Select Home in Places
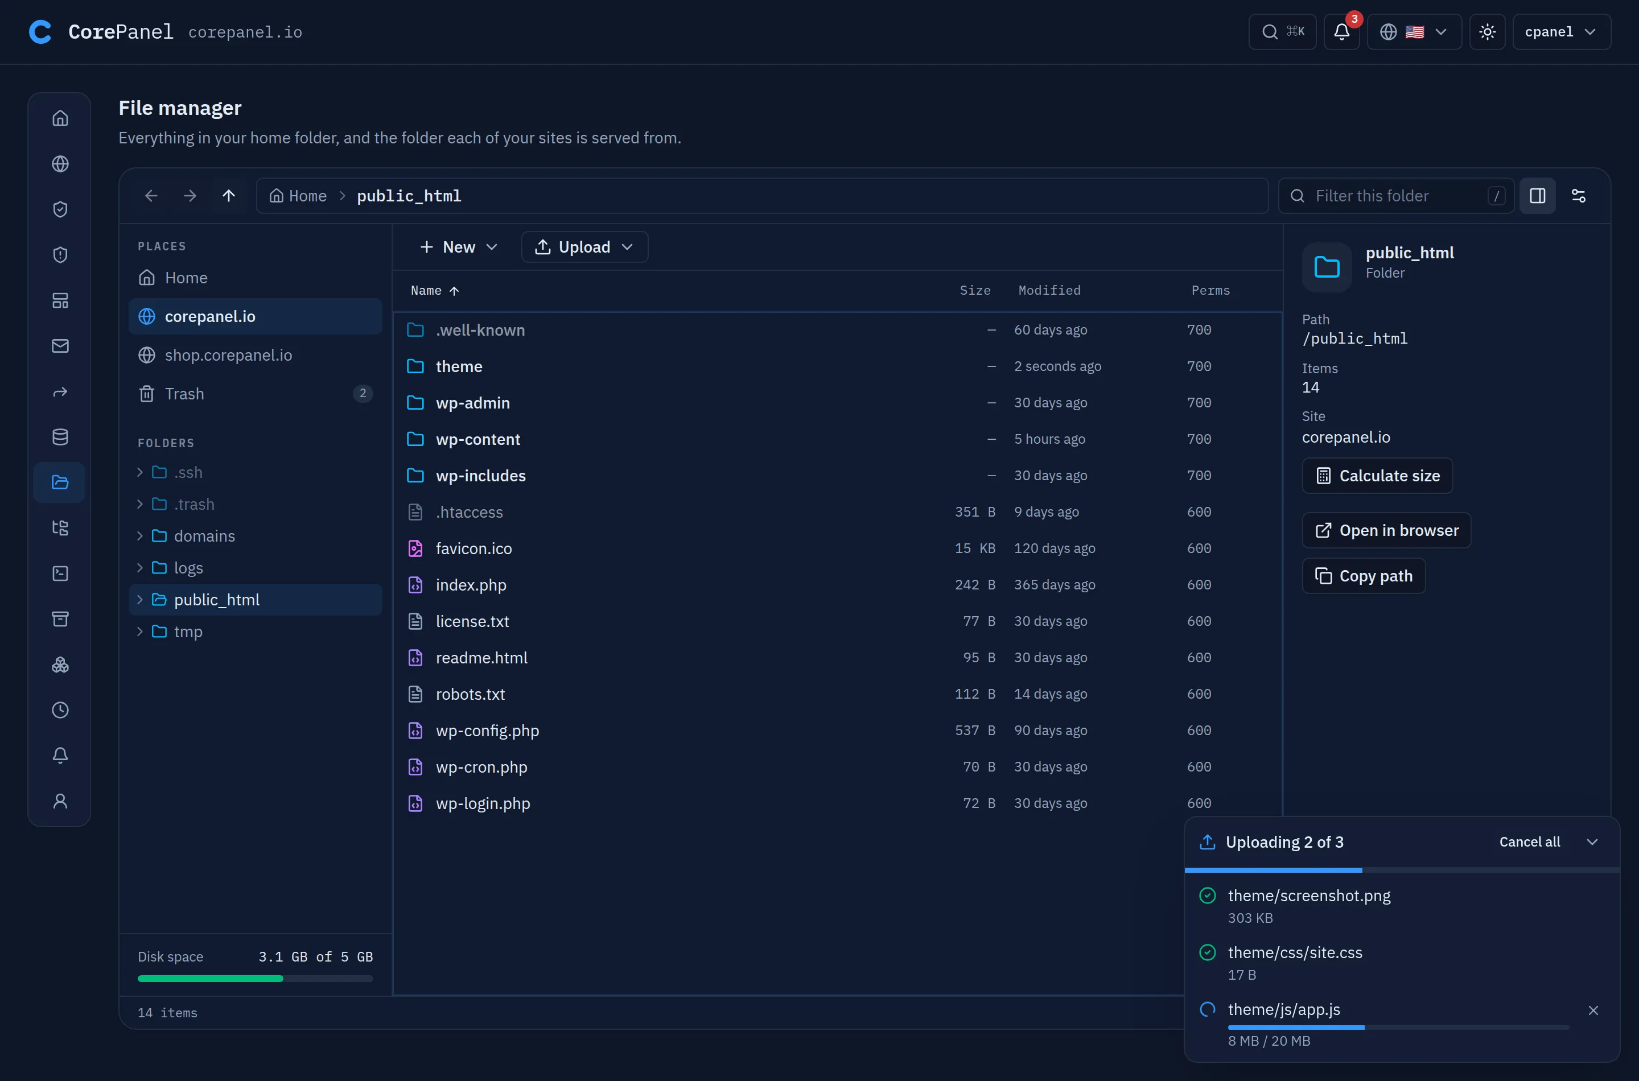 click(255, 278)
